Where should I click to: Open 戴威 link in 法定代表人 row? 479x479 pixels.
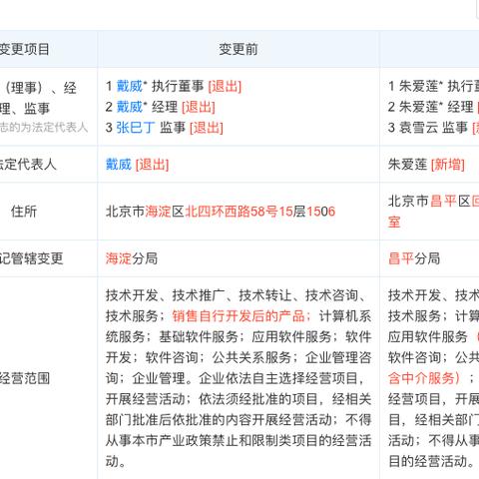click(x=119, y=165)
